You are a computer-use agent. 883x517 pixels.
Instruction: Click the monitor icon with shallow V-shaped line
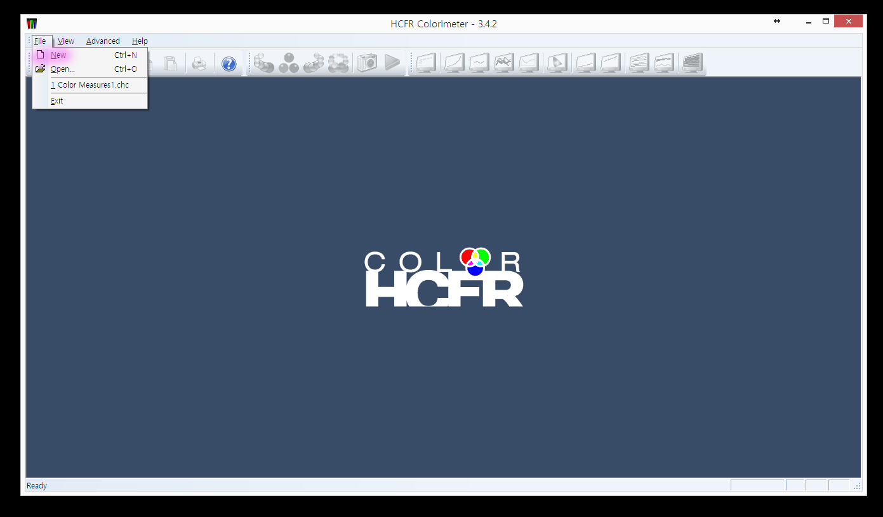[x=529, y=63]
